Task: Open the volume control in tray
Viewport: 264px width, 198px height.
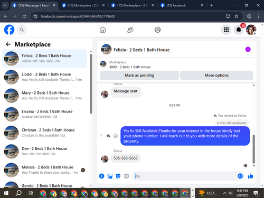Action: [231, 193]
